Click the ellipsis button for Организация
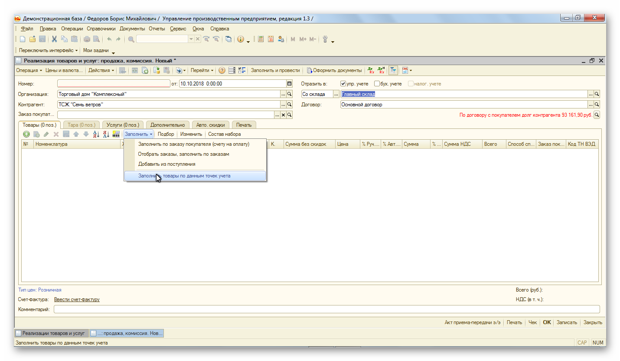 [x=284, y=94]
